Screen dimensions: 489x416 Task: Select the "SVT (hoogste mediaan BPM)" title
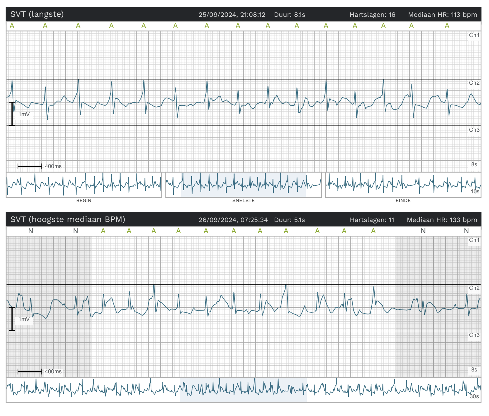click(x=68, y=220)
